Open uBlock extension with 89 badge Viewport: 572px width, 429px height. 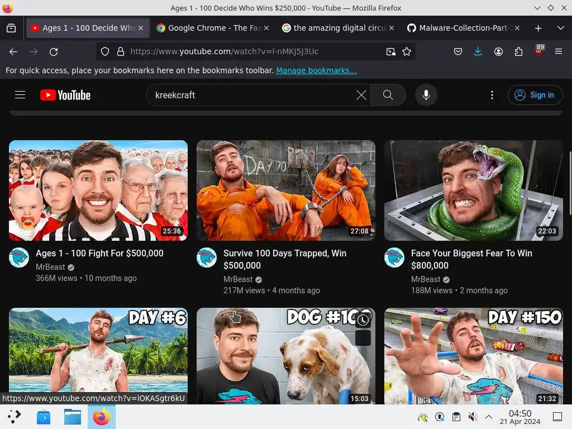tap(538, 51)
